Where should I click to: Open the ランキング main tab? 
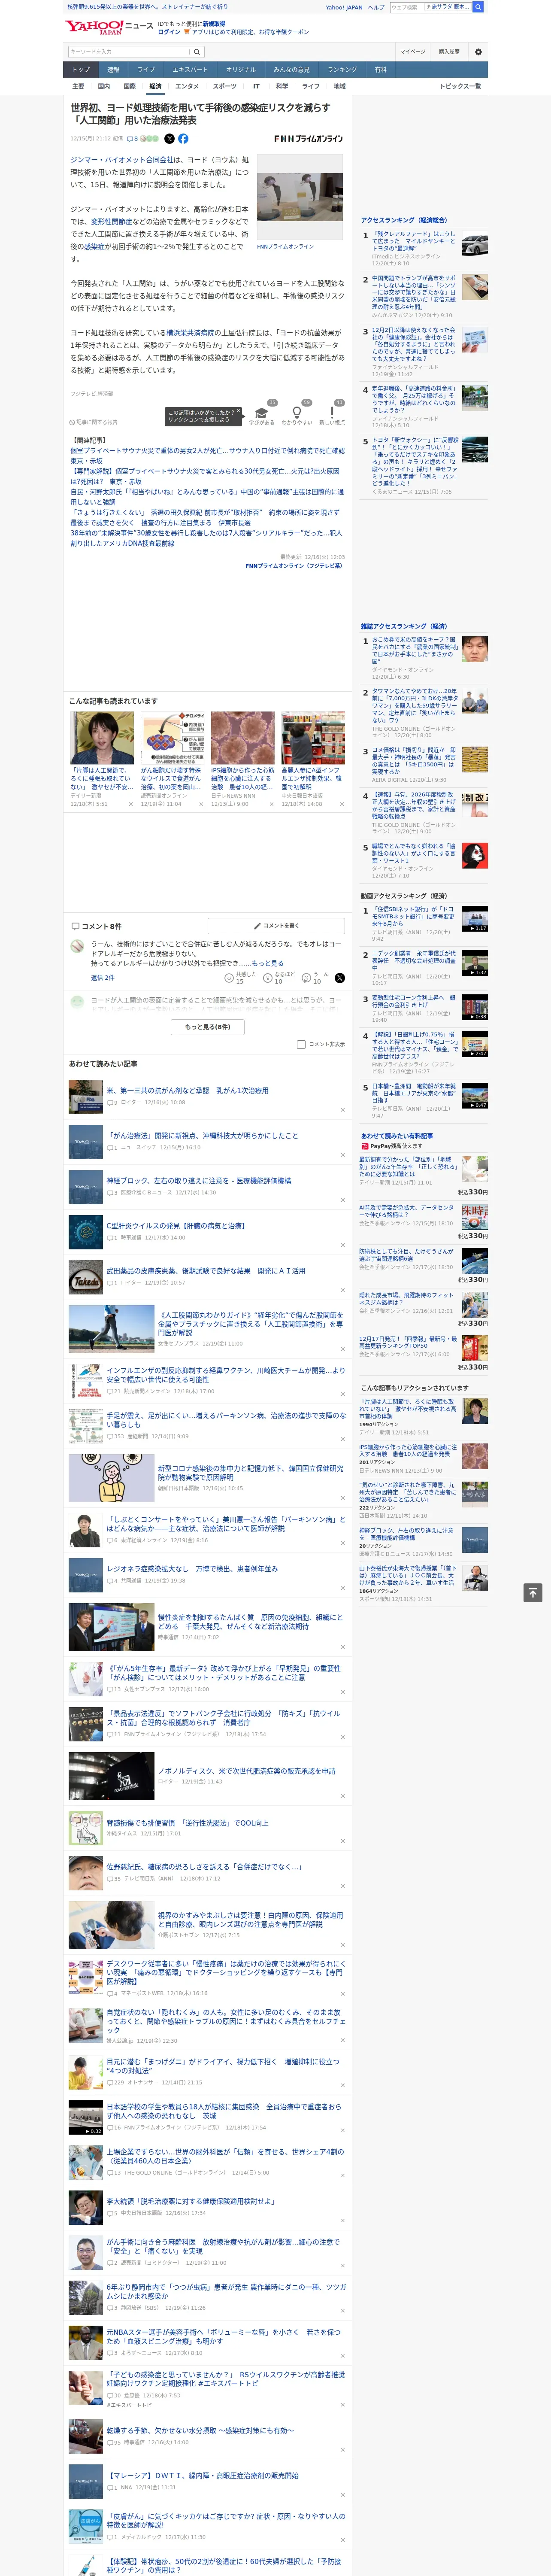tap(342, 70)
